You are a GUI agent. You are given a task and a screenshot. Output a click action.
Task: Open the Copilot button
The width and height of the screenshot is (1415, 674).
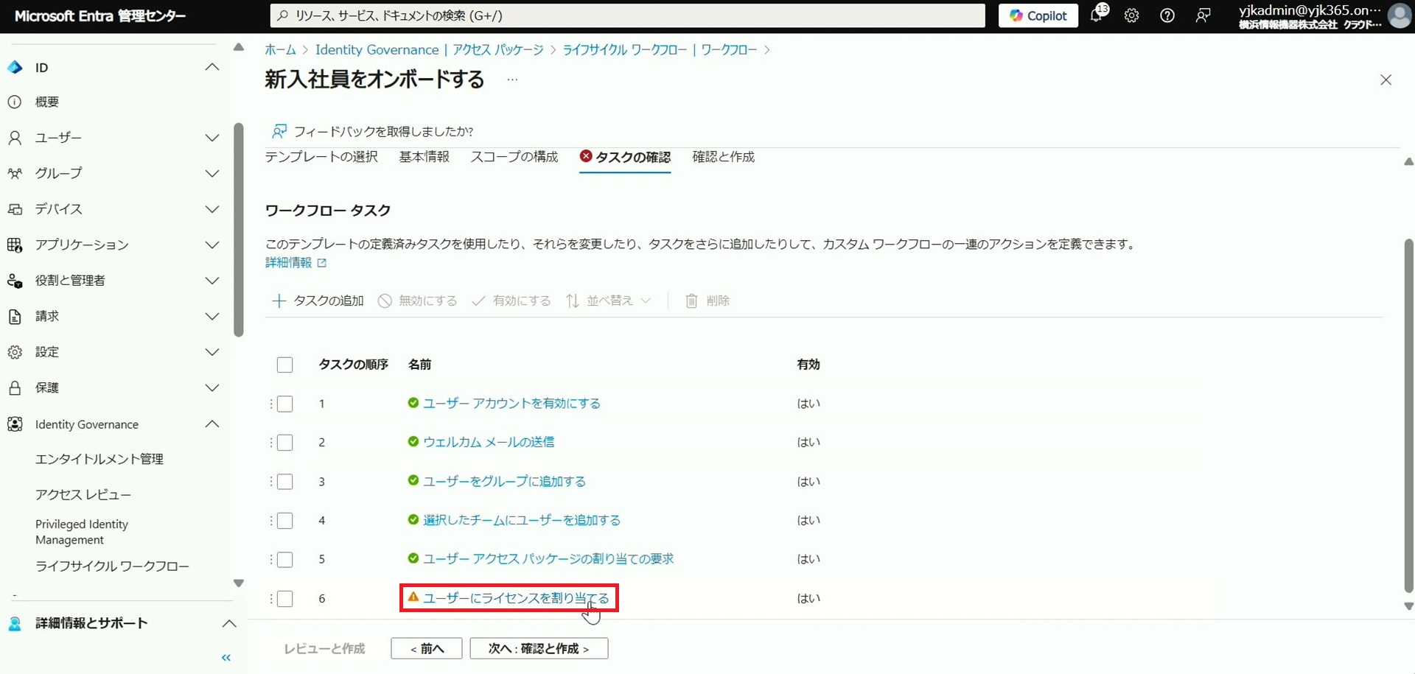pyautogui.click(x=1038, y=15)
